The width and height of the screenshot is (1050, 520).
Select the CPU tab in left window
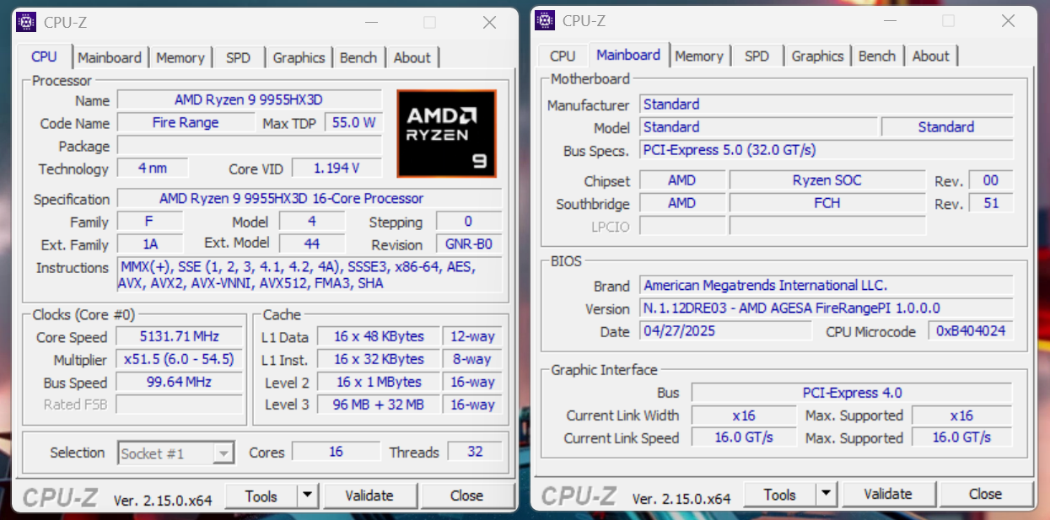[x=44, y=56]
